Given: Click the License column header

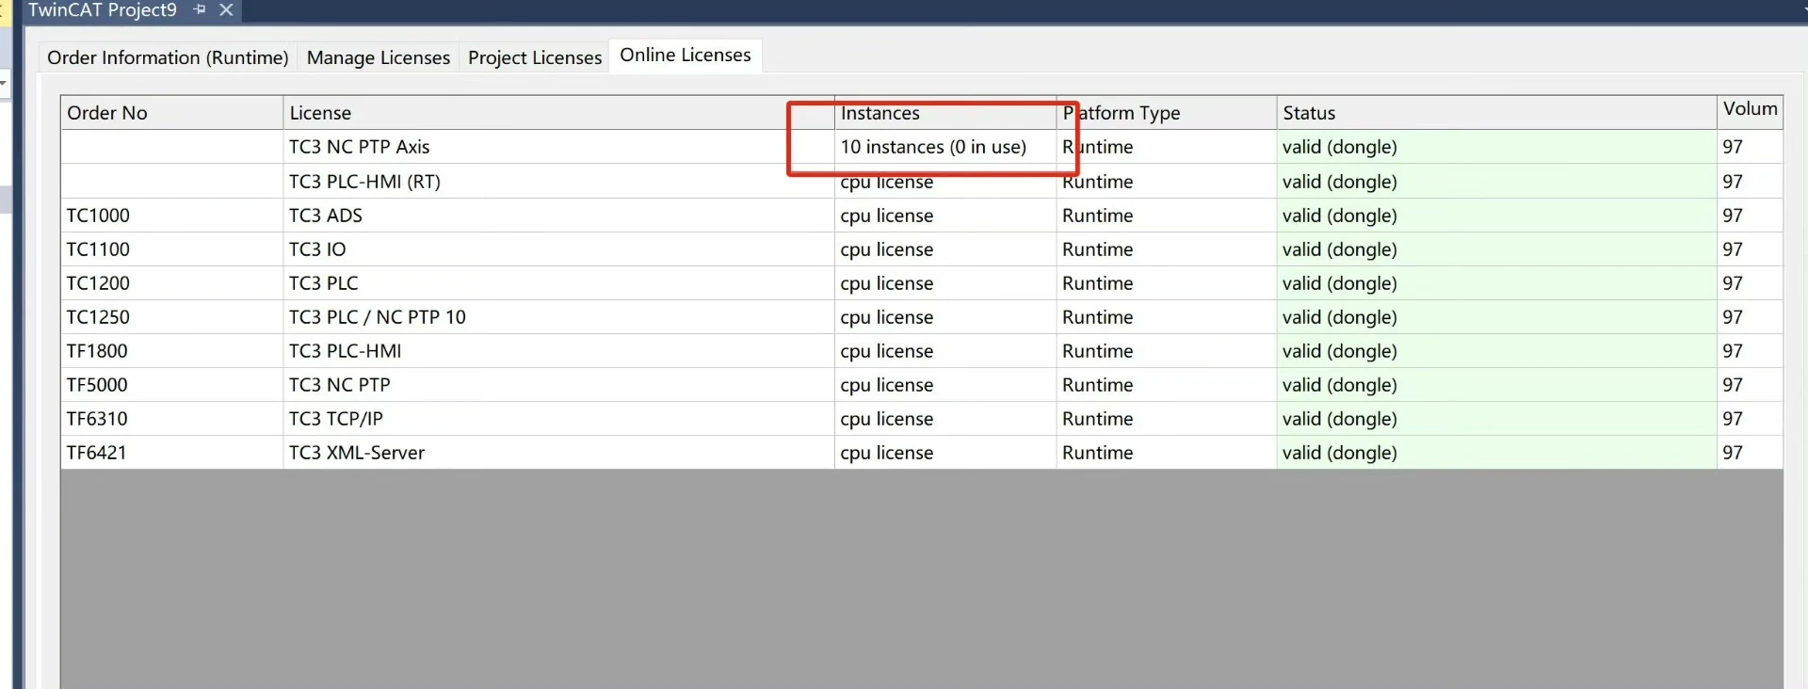Looking at the screenshot, I should point(558,113).
